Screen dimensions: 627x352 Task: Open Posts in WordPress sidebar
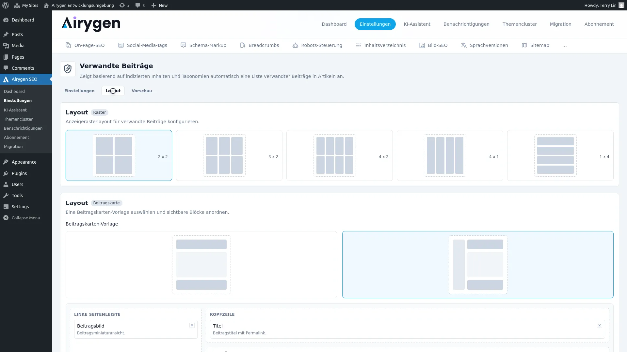[26, 35]
